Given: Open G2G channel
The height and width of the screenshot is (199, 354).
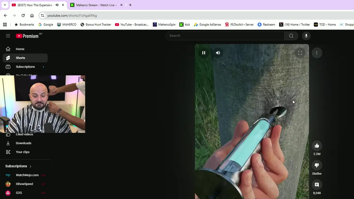Looking at the screenshot, I should coord(25,193).
